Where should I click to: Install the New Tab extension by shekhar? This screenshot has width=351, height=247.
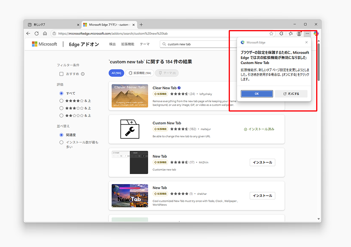tap(262, 196)
